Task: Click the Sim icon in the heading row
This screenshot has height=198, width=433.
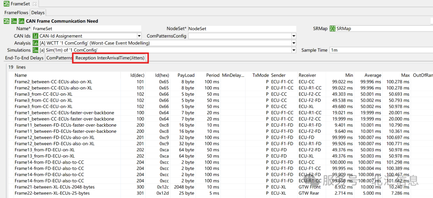Action: (14, 21)
